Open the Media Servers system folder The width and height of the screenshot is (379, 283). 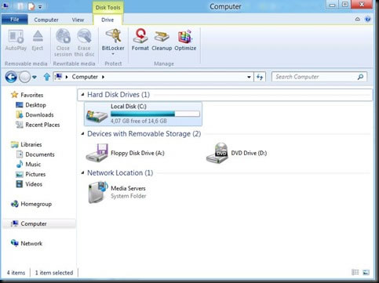(x=117, y=192)
